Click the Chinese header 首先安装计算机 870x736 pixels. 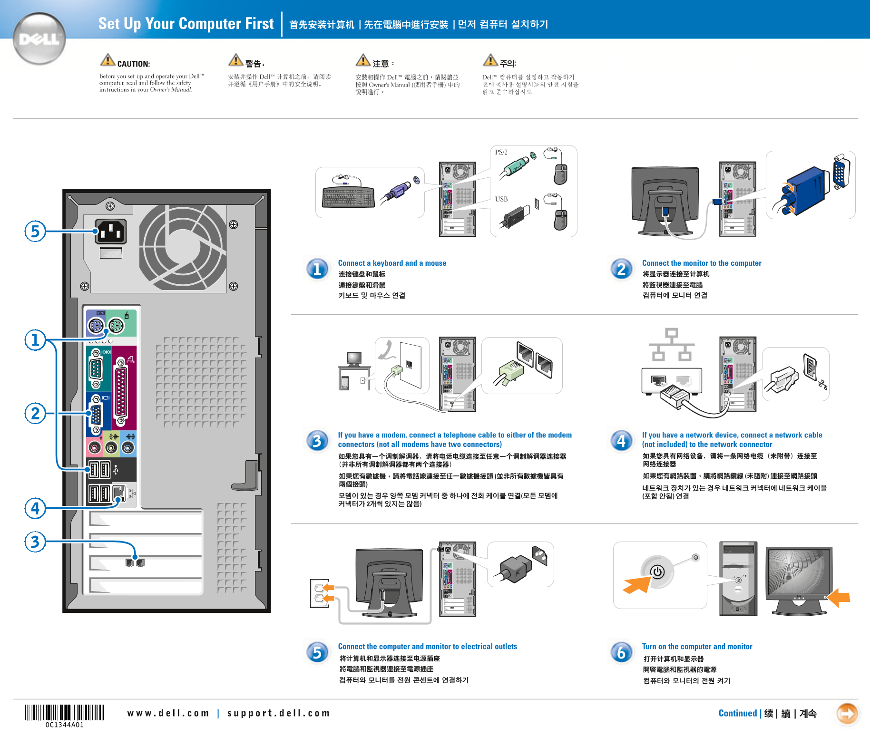coord(322,25)
